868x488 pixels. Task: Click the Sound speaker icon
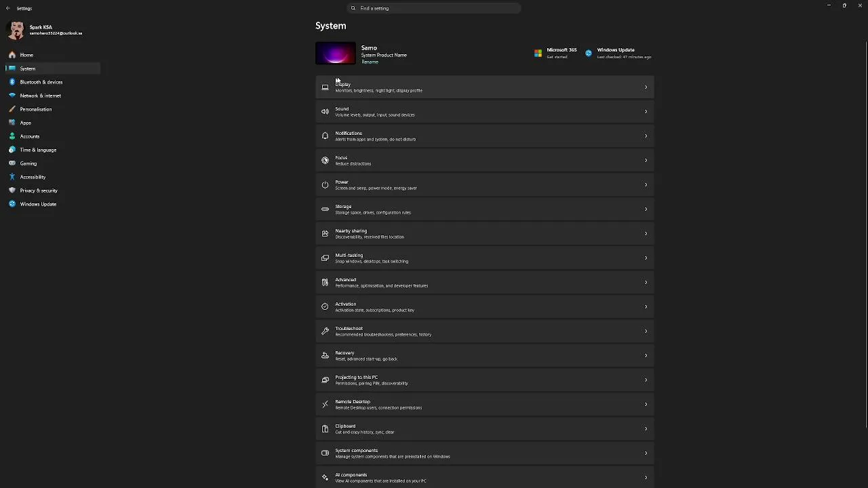pos(325,111)
